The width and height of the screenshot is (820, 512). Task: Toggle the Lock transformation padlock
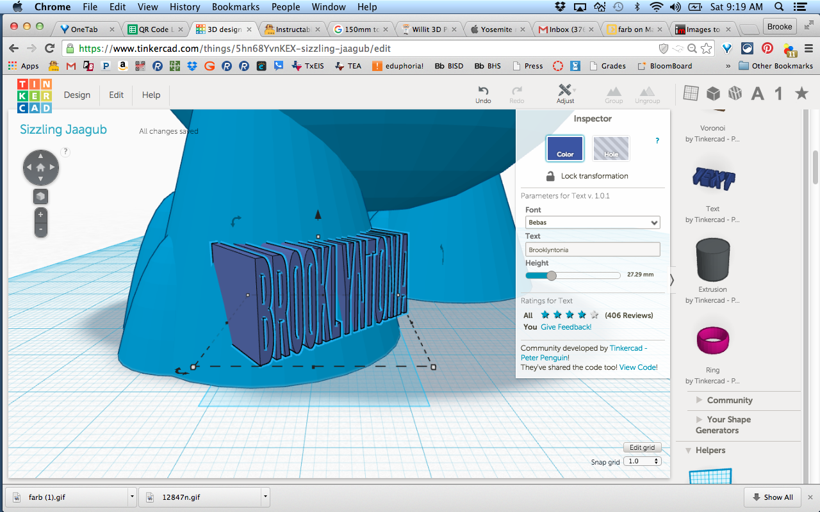click(550, 176)
